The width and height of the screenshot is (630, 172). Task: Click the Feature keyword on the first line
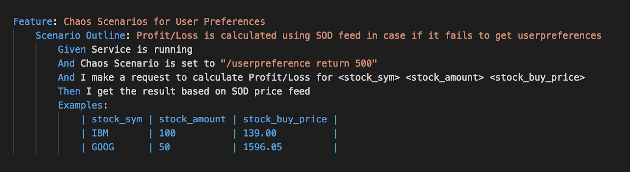[x=32, y=22]
